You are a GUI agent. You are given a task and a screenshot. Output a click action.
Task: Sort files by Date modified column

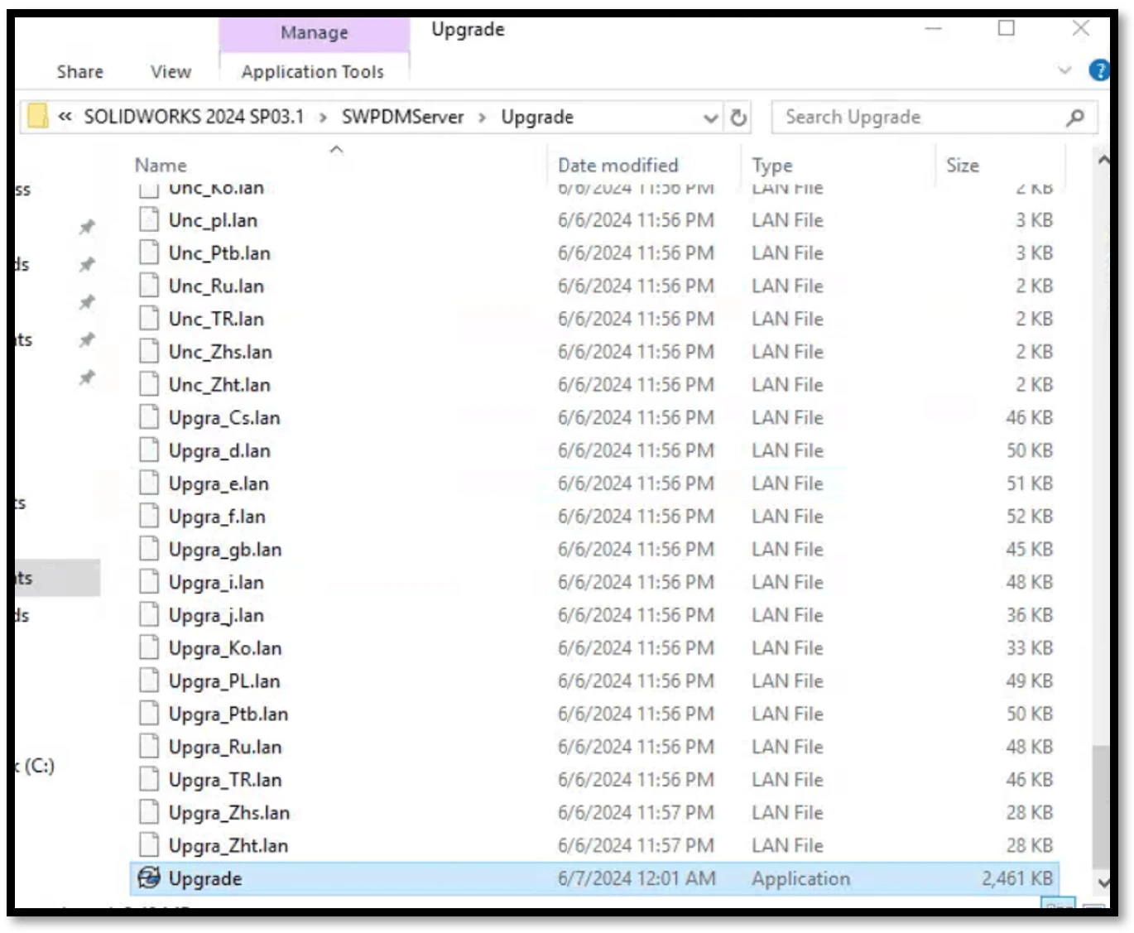[617, 166]
